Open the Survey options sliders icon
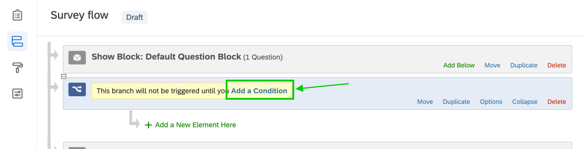This screenshot has width=584, height=149. (x=17, y=93)
